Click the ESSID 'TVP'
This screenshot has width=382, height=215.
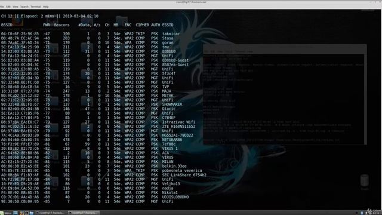[x=166, y=87]
